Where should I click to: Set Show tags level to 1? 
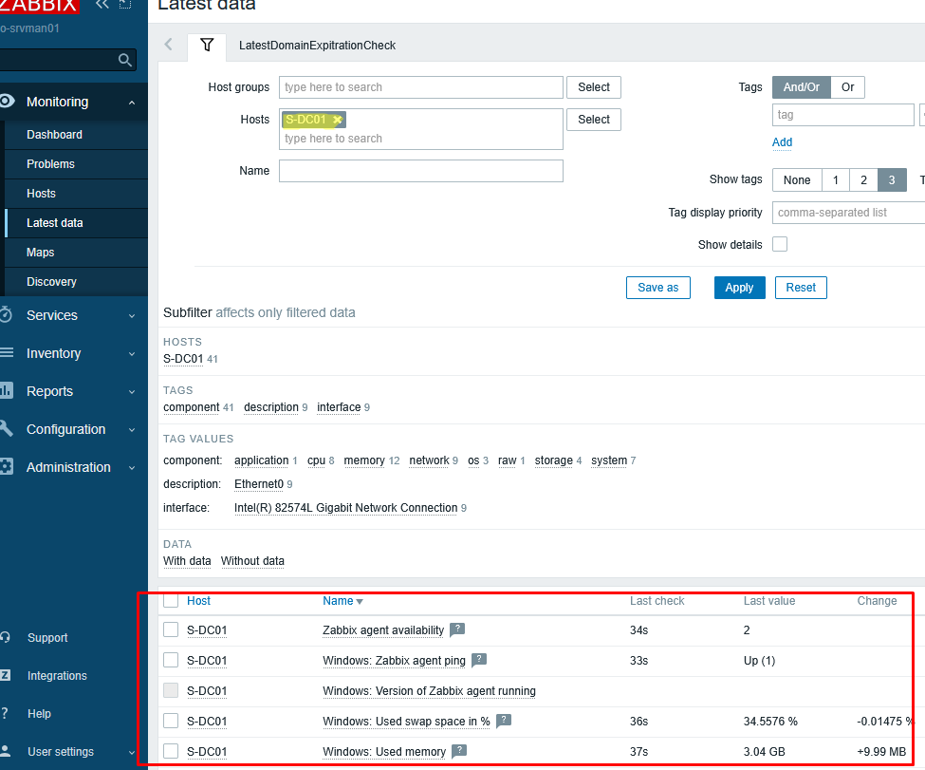click(x=836, y=179)
